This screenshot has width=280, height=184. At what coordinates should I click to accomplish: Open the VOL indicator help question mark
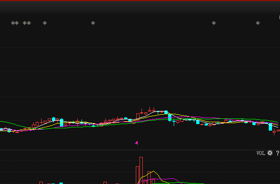tap(278, 153)
